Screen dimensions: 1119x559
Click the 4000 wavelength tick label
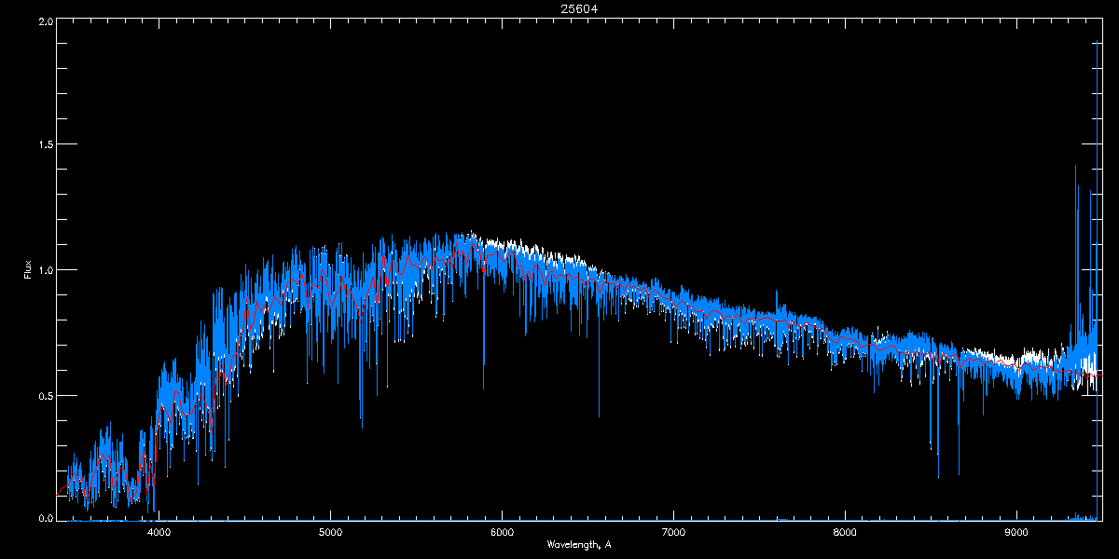159,533
